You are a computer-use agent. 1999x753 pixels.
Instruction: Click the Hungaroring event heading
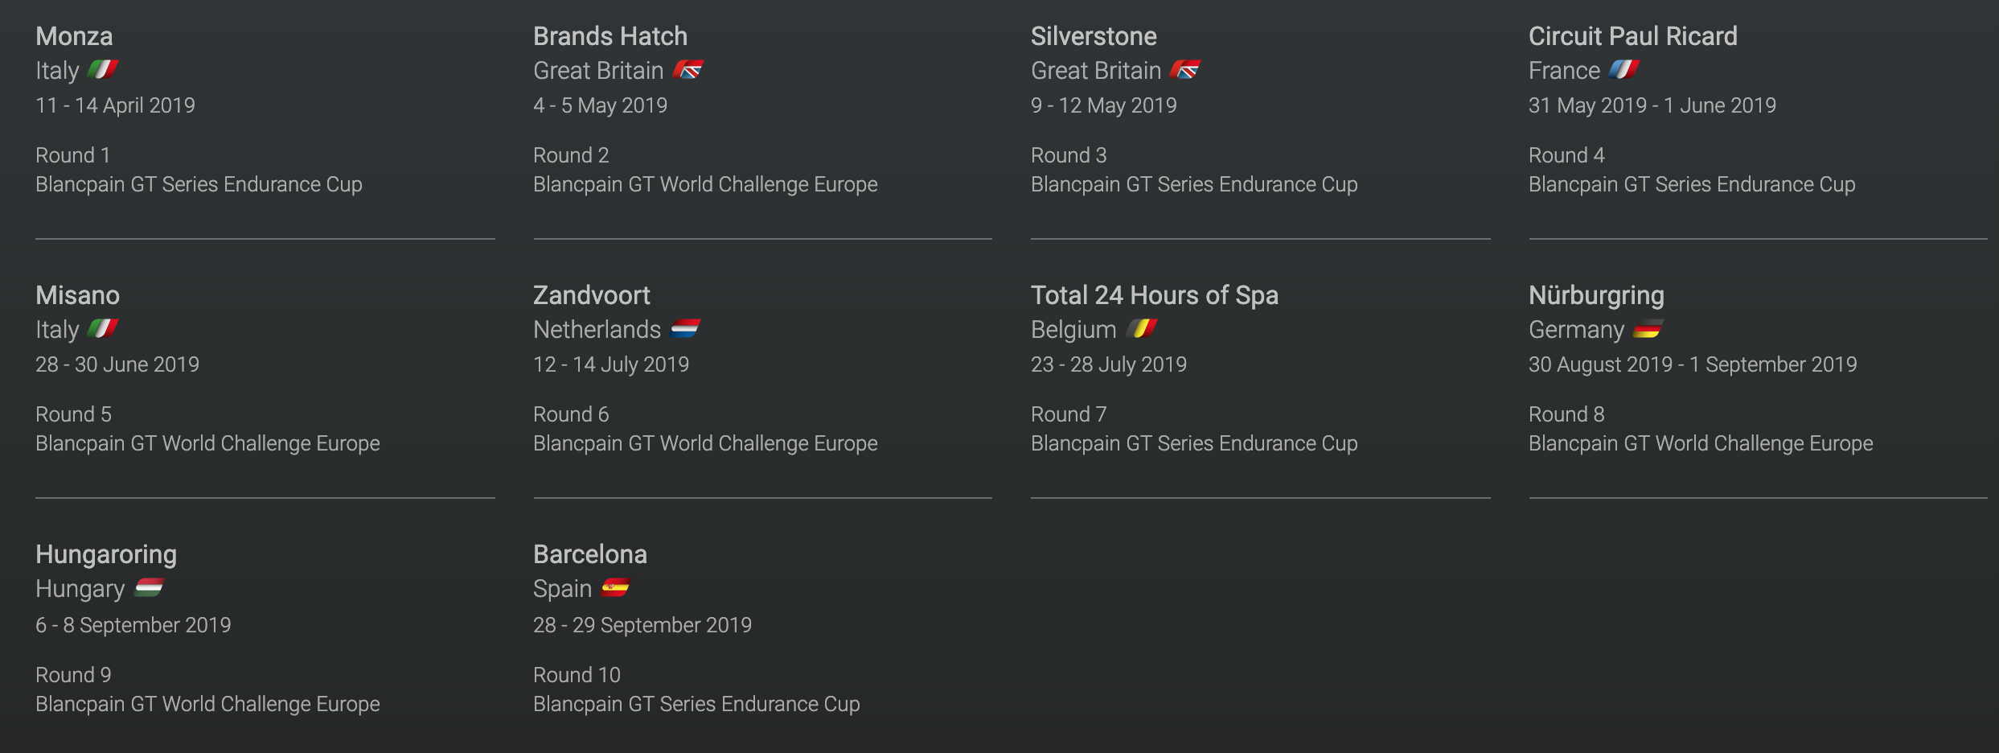(106, 554)
